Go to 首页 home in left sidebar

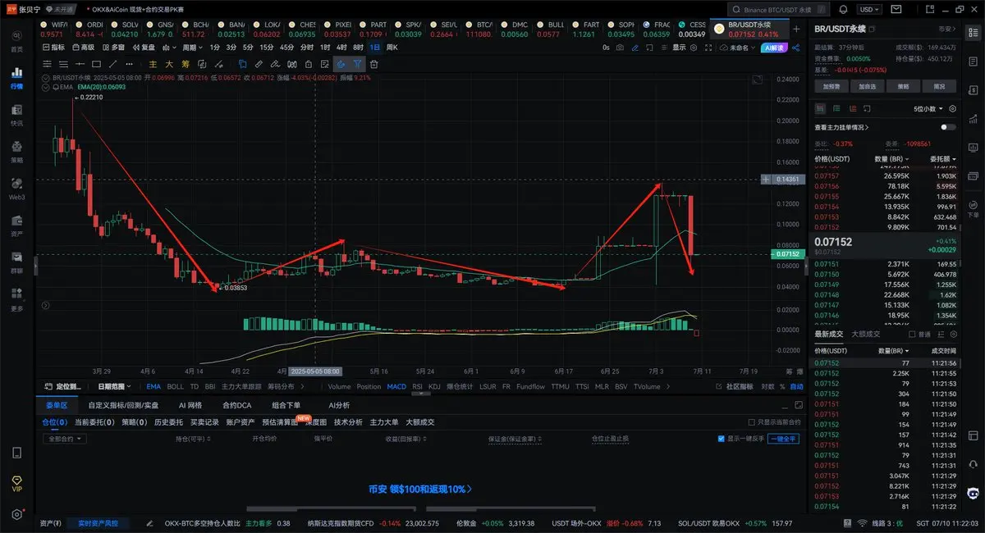(16, 40)
